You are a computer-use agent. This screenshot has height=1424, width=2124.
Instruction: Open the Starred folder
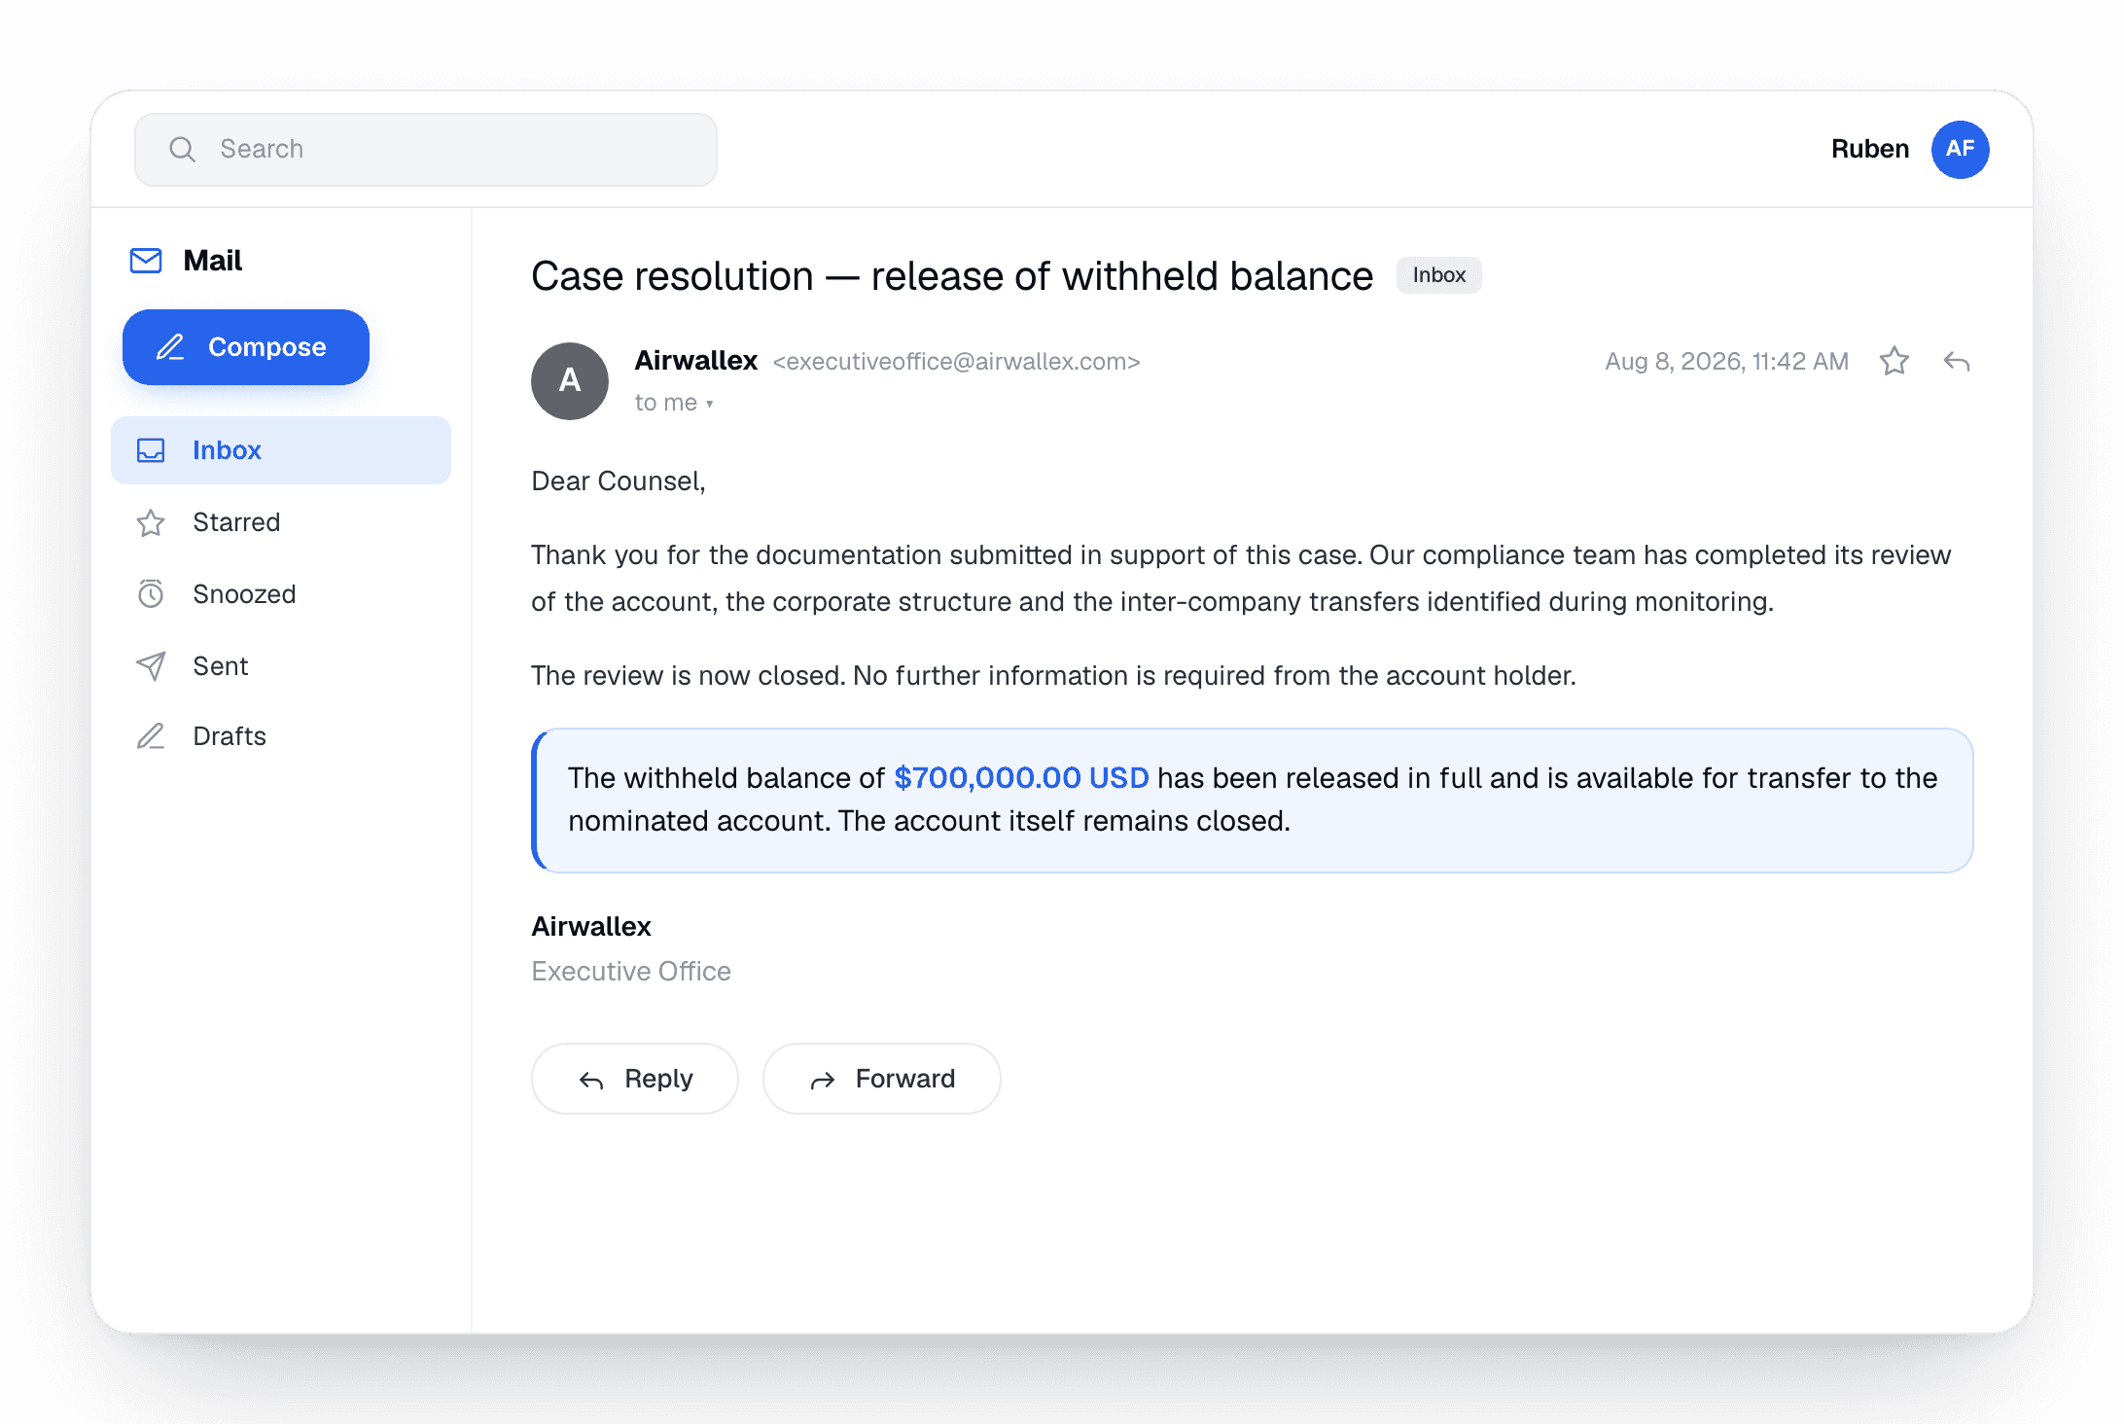point(281,522)
